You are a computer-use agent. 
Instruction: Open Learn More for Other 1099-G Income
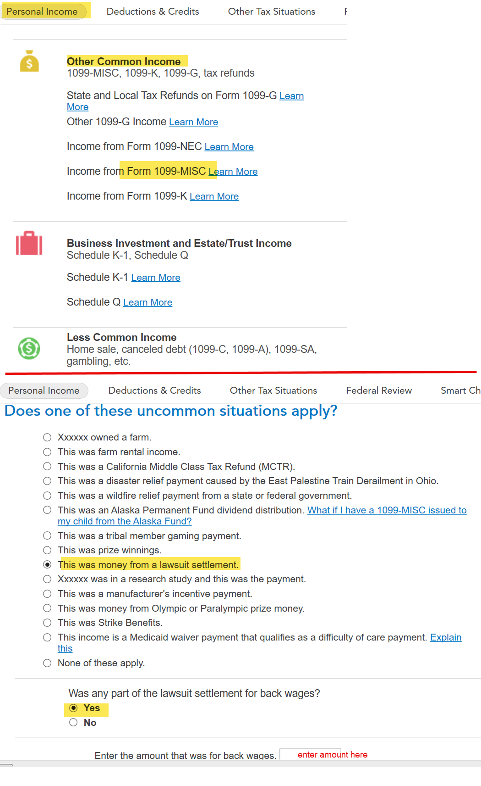click(x=193, y=122)
